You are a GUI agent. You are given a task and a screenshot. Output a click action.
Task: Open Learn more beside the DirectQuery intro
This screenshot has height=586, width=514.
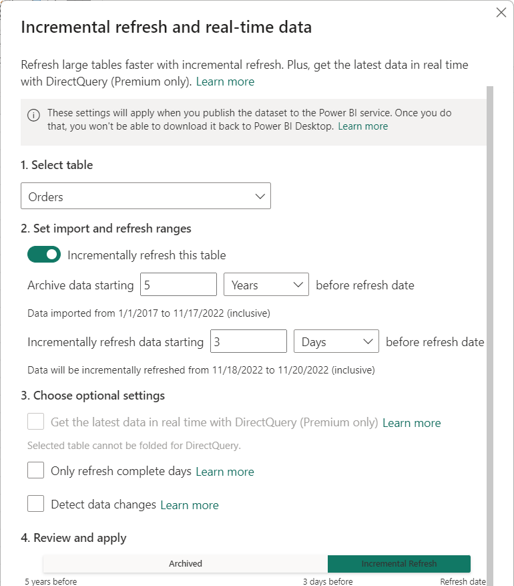(x=225, y=81)
